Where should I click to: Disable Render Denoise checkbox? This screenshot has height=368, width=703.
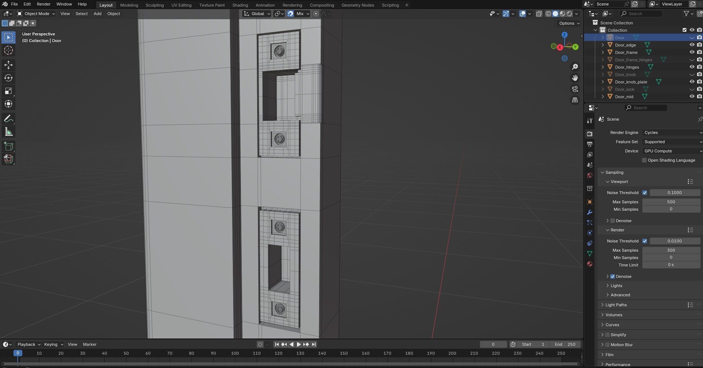613,276
